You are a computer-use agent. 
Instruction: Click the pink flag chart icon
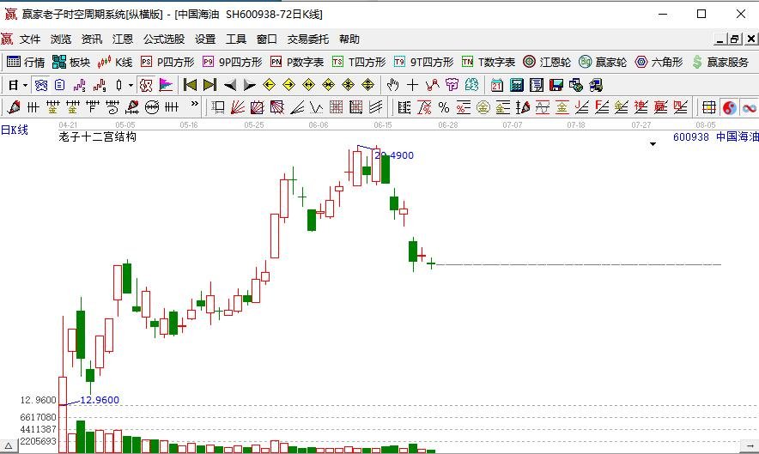click(166, 86)
